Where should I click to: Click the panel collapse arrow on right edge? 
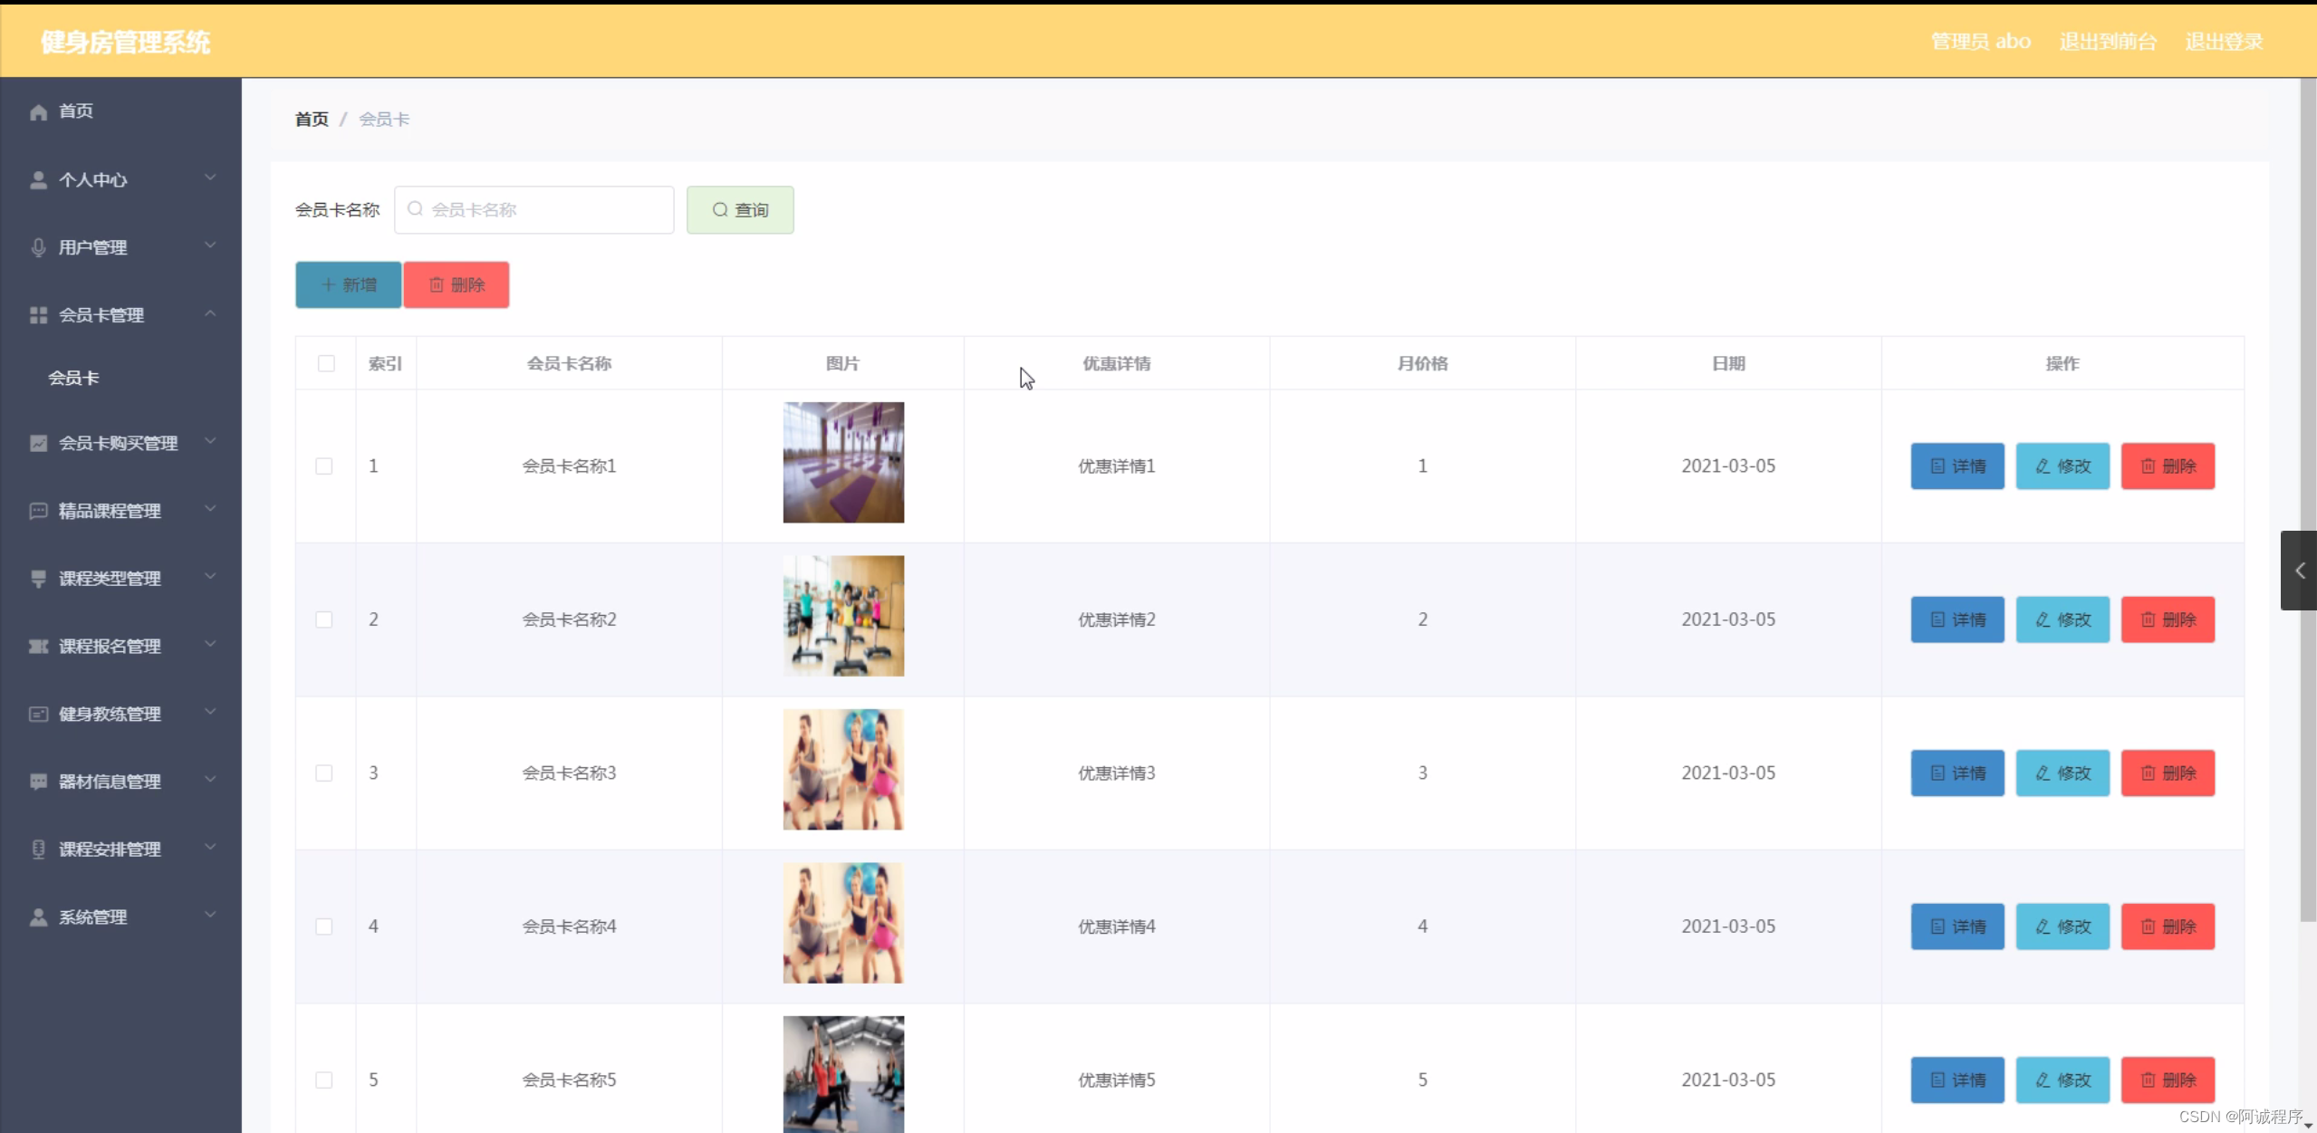click(2299, 571)
